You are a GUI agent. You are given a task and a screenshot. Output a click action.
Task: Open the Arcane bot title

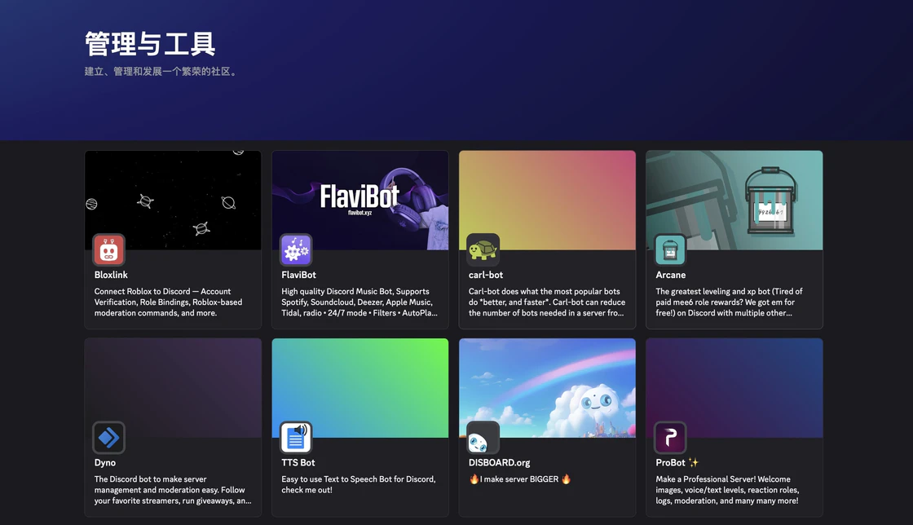pyautogui.click(x=671, y=275)
